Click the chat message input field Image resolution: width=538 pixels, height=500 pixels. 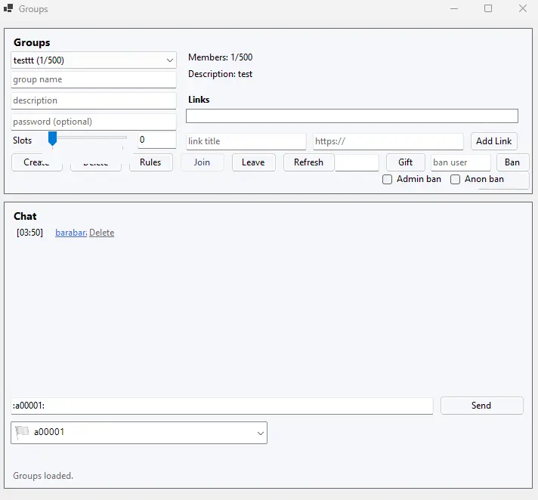click(x=222, y=406)
